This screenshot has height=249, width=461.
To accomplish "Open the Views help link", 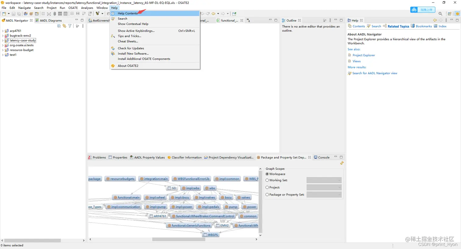I will coord(356,61).
